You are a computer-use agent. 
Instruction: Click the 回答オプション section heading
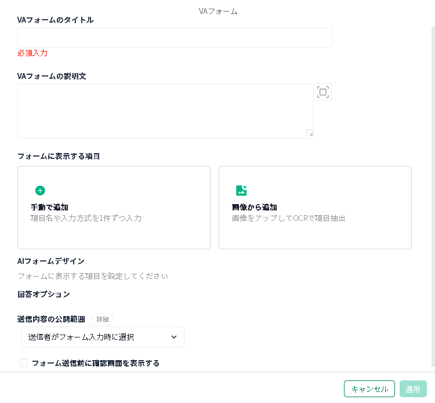[43, 294]
